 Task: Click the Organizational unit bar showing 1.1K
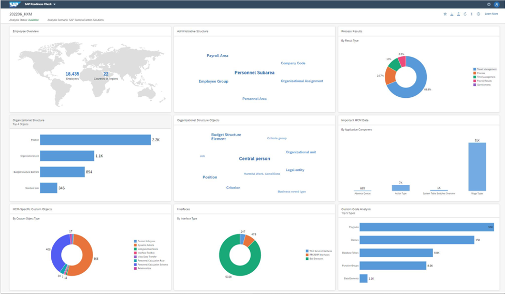click(x=67, y=156)
